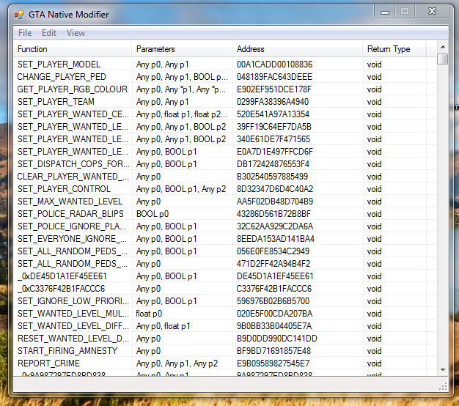Click the vertical scrollbar thumb
This screenshot has width=459, height=406.
443,59
